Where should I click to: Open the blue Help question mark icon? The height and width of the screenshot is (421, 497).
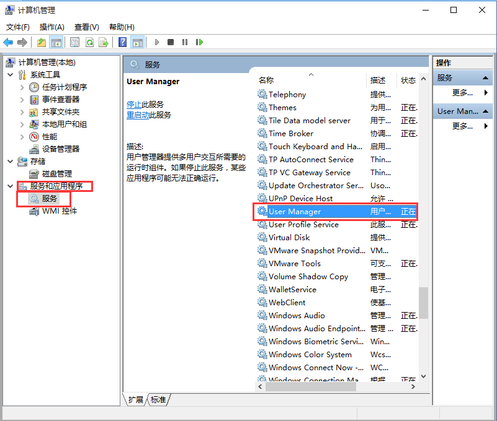(122, 42)
